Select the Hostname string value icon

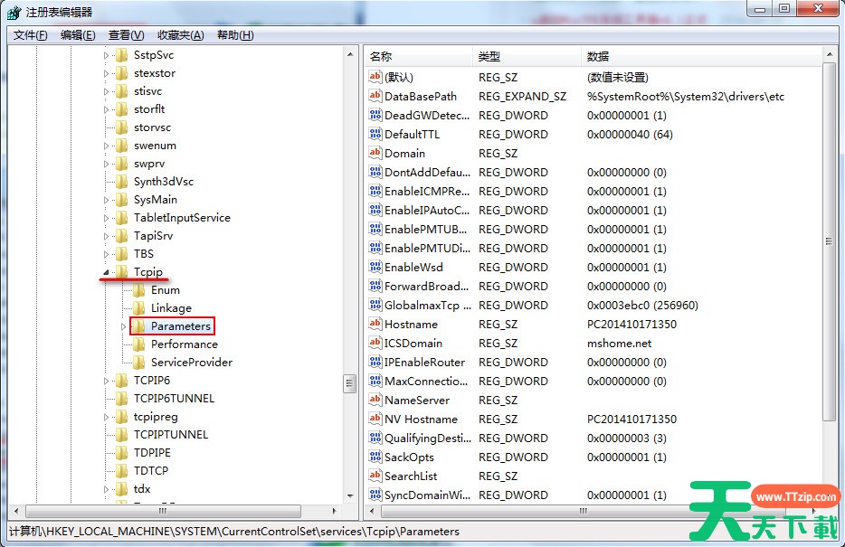(x=375, y=325)
